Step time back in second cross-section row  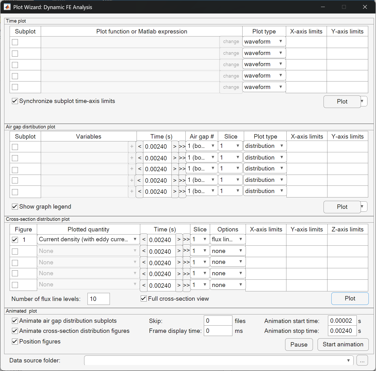click(x=144, y=251)
